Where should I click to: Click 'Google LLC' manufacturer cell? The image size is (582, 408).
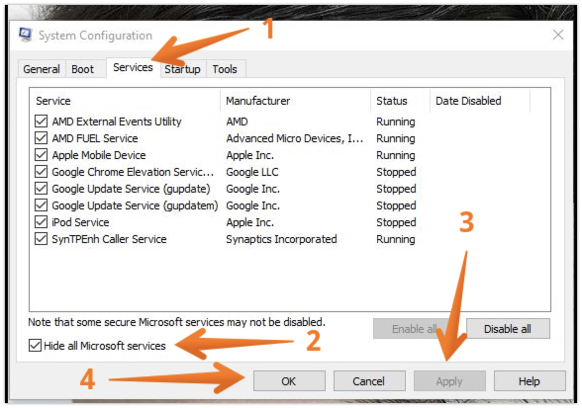tap(252, 172)
